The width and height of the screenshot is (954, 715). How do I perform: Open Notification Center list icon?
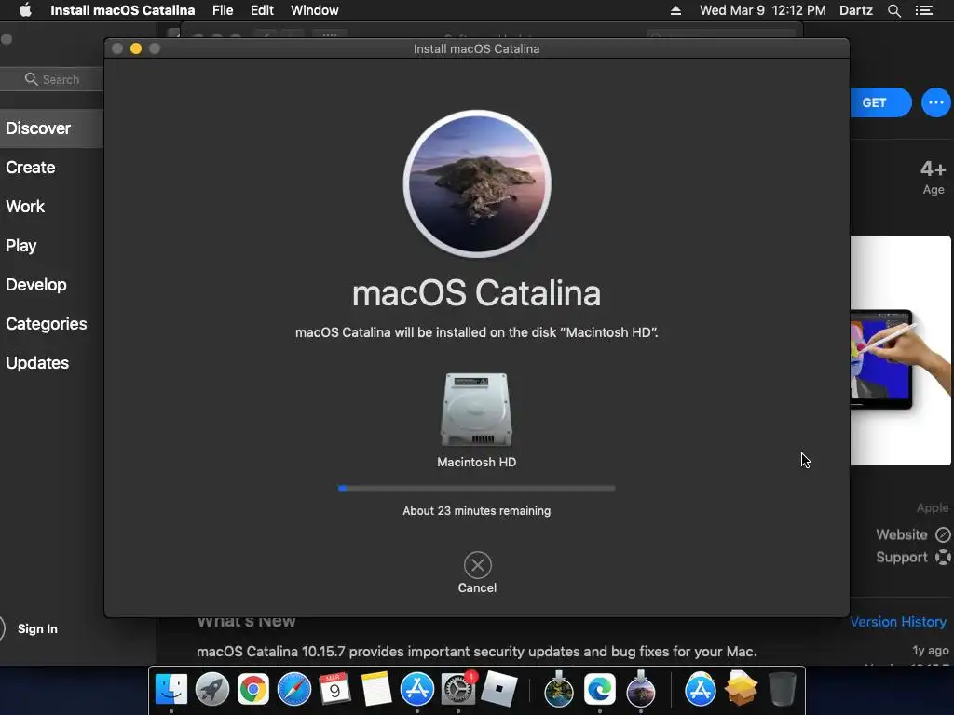click(x=923, y=10)
